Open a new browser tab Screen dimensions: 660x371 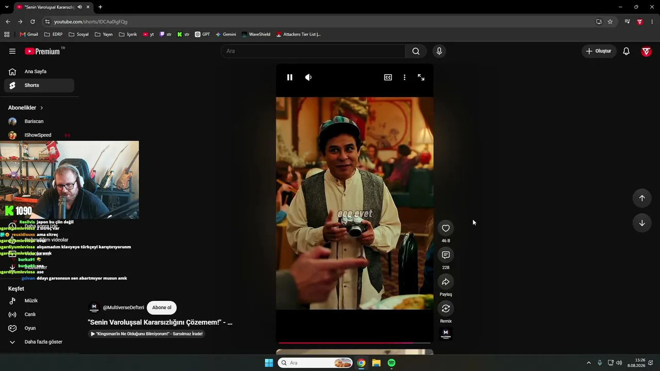point(100,7)
